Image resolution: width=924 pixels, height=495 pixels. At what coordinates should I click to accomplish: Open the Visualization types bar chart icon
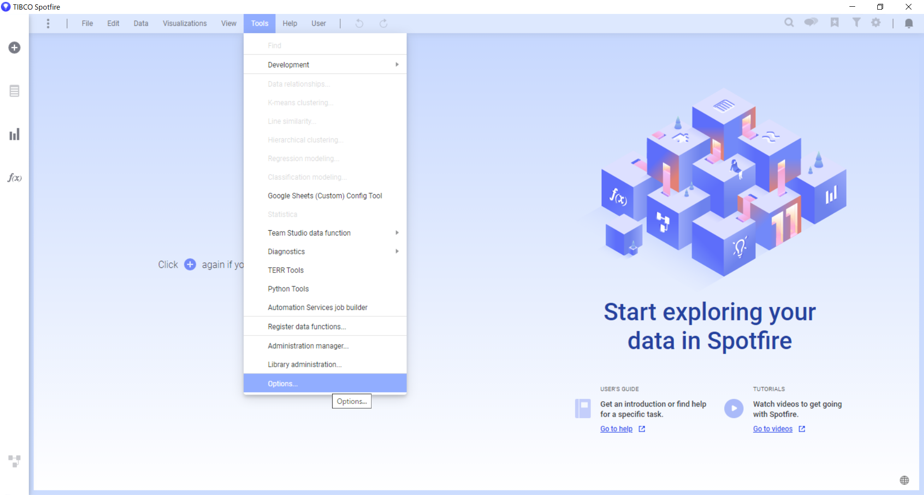[x=14, y=134]
